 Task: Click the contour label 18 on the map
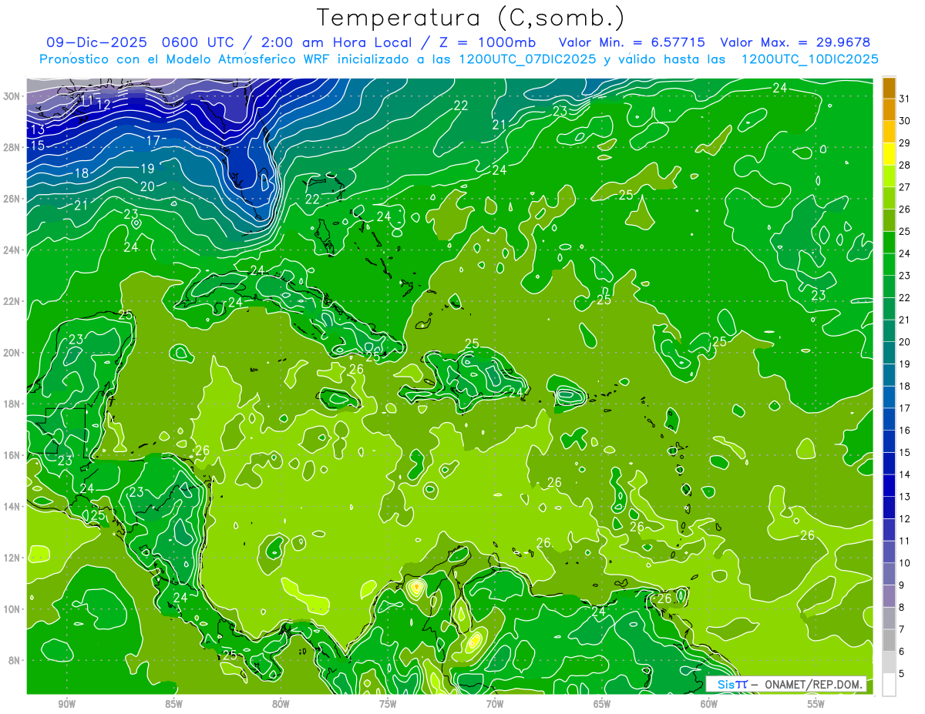(x=81, y=173)
